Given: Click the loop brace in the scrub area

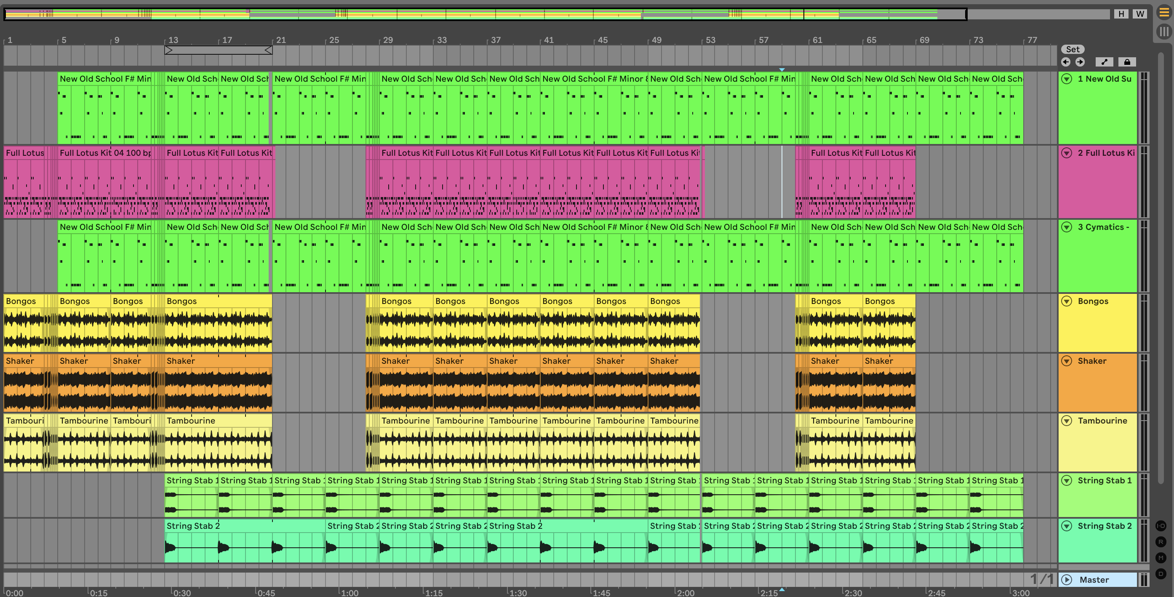Looking at the screenshot, I should tap(218, 50).
